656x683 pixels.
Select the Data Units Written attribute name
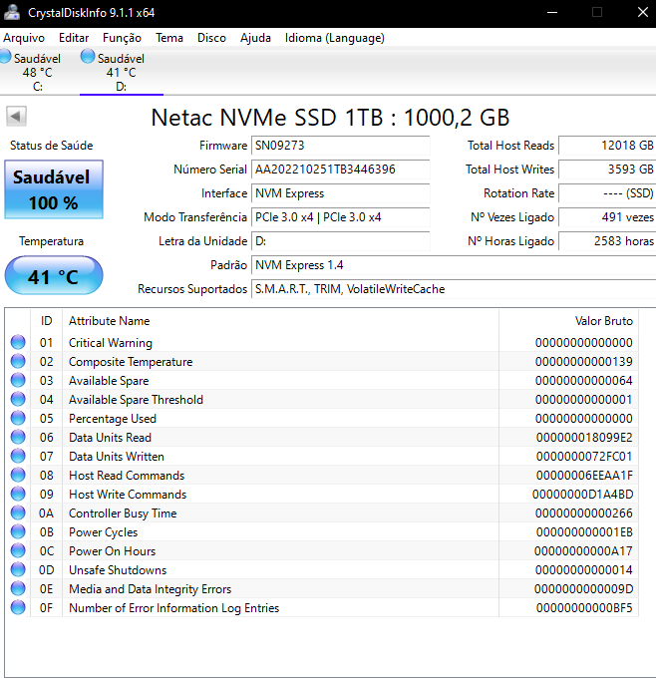click(117, 457)
